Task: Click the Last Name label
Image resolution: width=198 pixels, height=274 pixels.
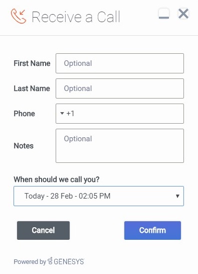Action: [32, 88]
